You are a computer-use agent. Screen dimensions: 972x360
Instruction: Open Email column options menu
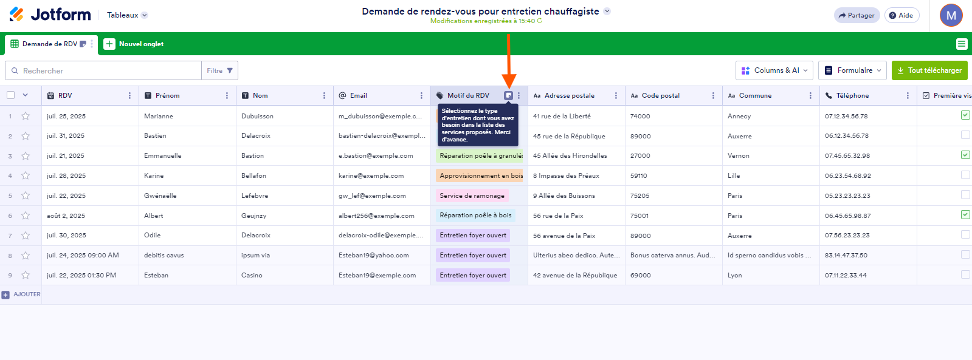421,95
